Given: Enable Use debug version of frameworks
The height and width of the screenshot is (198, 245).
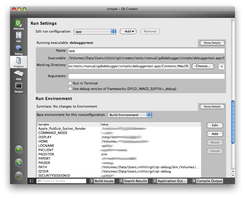Looking at the screenshot, I should (70, 89).
